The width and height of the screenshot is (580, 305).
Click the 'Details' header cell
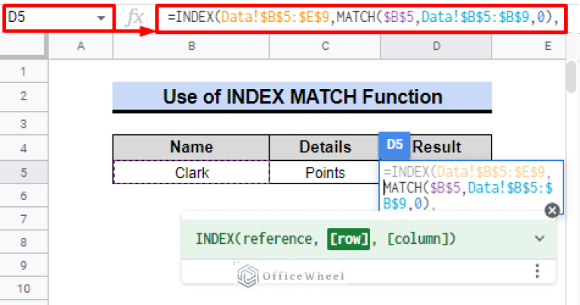pyautogui.click(x=325, y=147)
